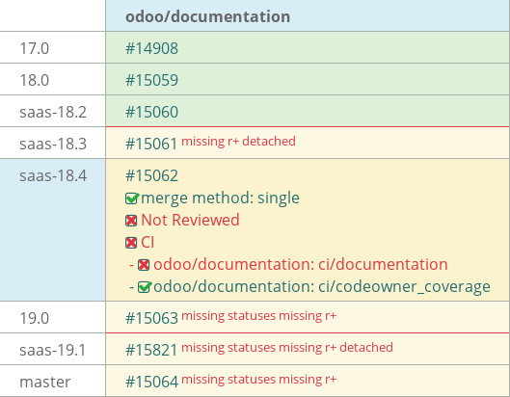This screenshot has width=510, height=397.
Task: Open pull request #15060
Action: click(151, 112)
